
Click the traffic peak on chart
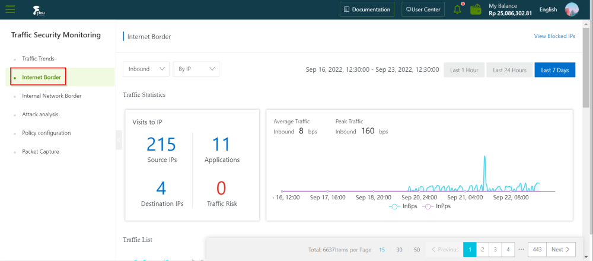(484, 156)
